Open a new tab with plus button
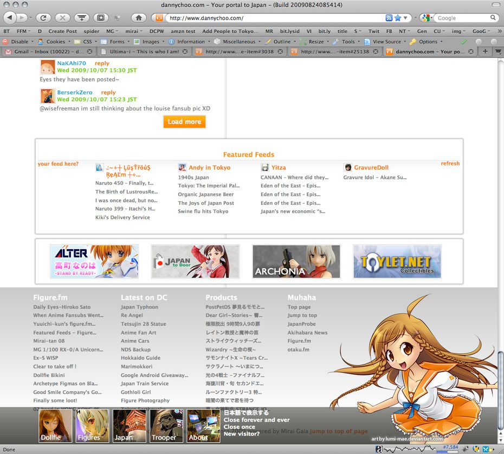 point(485,51)
